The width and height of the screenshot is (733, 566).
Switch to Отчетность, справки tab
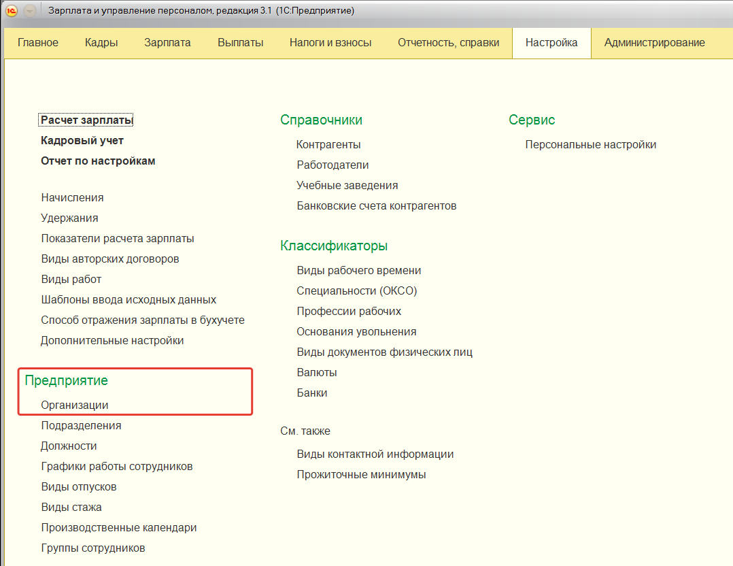click(x=448, y=43)
